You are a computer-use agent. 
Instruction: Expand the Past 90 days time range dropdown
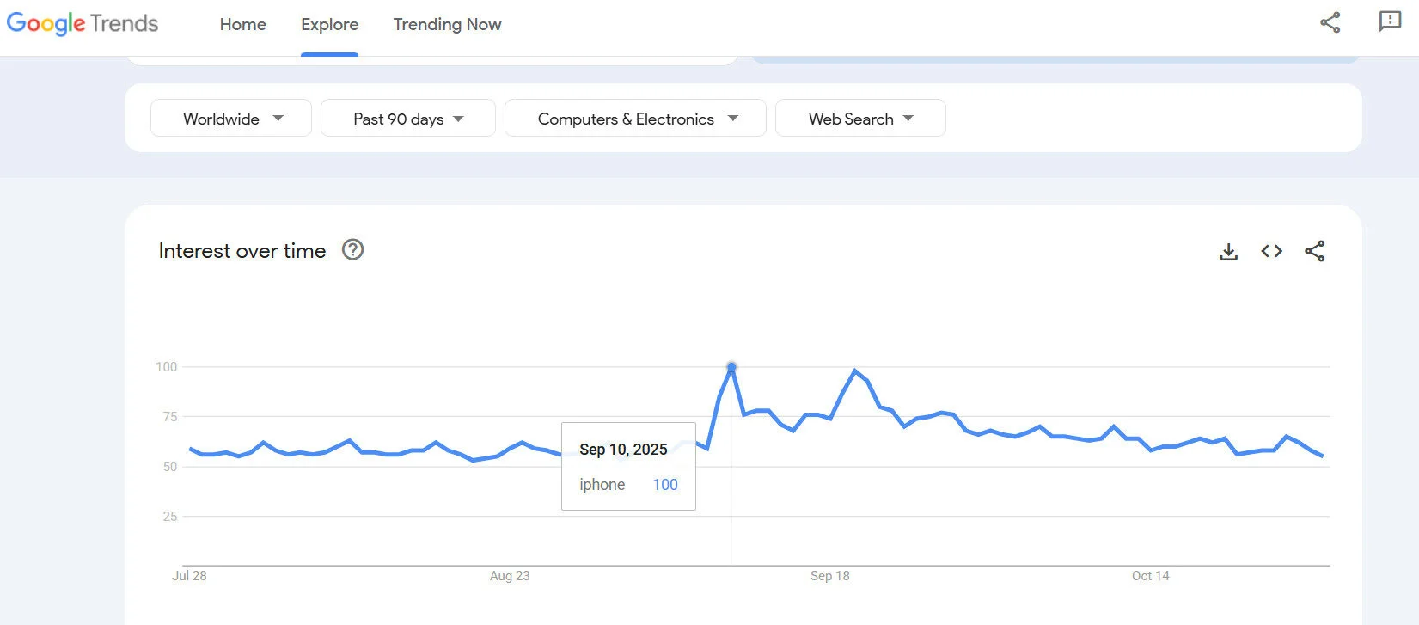point(408,118)
